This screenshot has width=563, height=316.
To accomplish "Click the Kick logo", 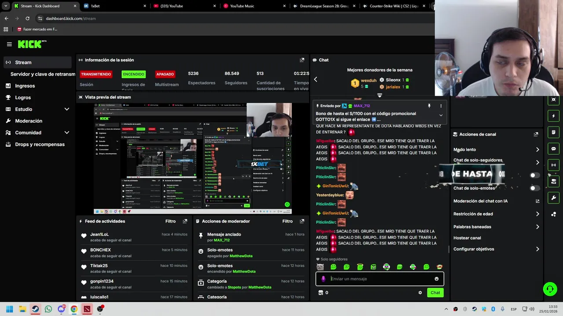I will [x=32, y=44].
